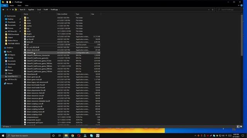The width and height of the screenshot is (247, 138).
Task: Open the quick access toolbar dropdown in title bar
Action: pyautogui.click(x=12, y=2)
